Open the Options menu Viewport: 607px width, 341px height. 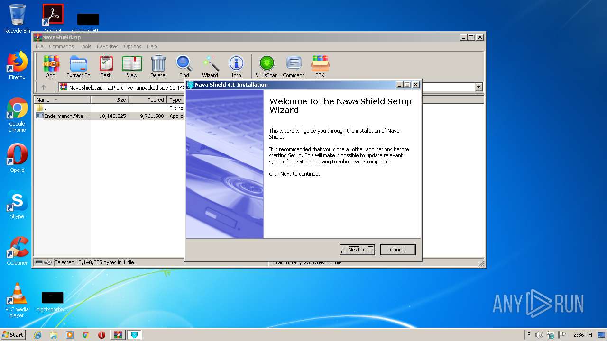point(133,46)
